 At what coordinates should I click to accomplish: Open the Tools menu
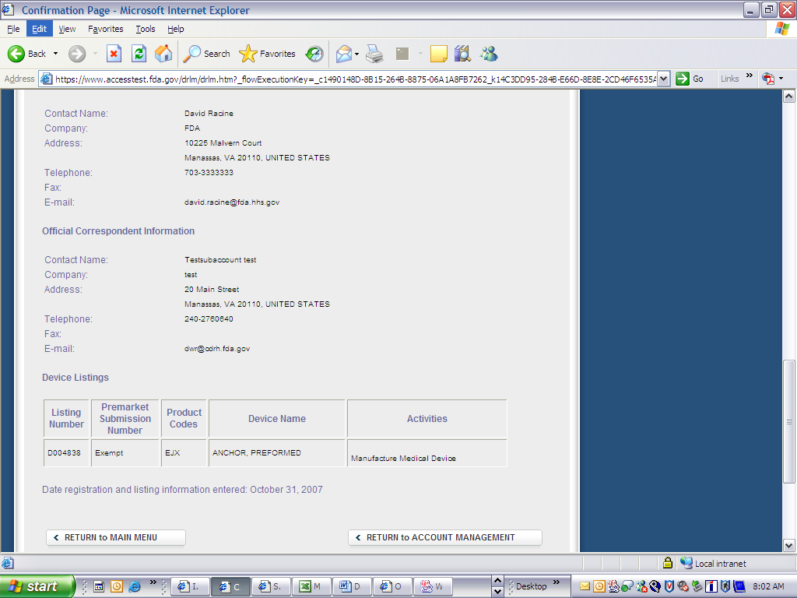(x=146, y=29)
